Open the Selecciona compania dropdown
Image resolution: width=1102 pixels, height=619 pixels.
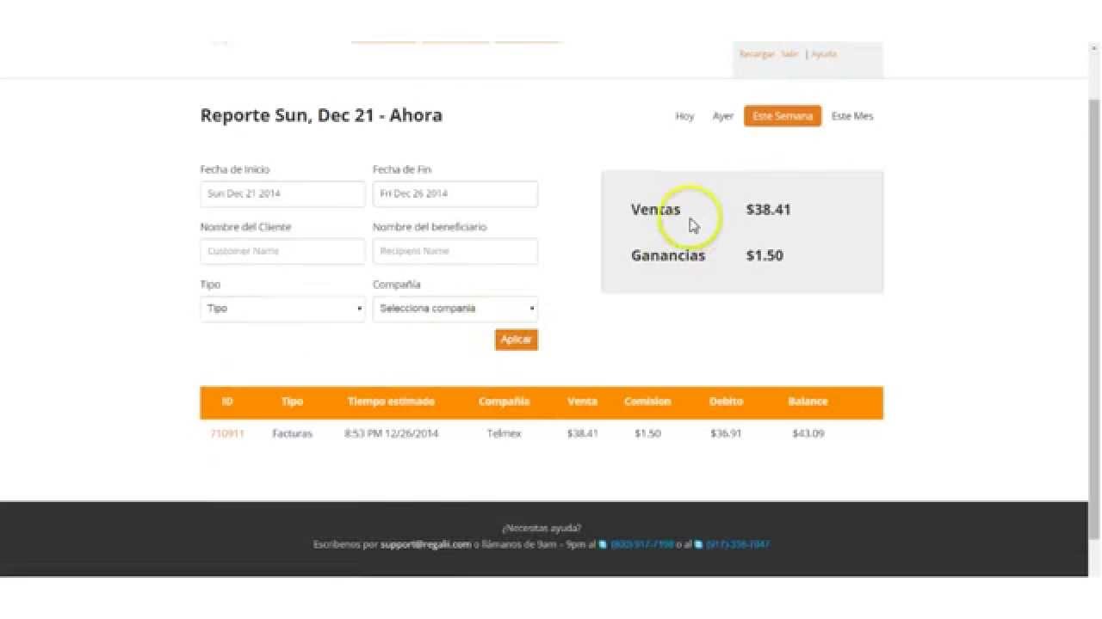tap(455, 309)
